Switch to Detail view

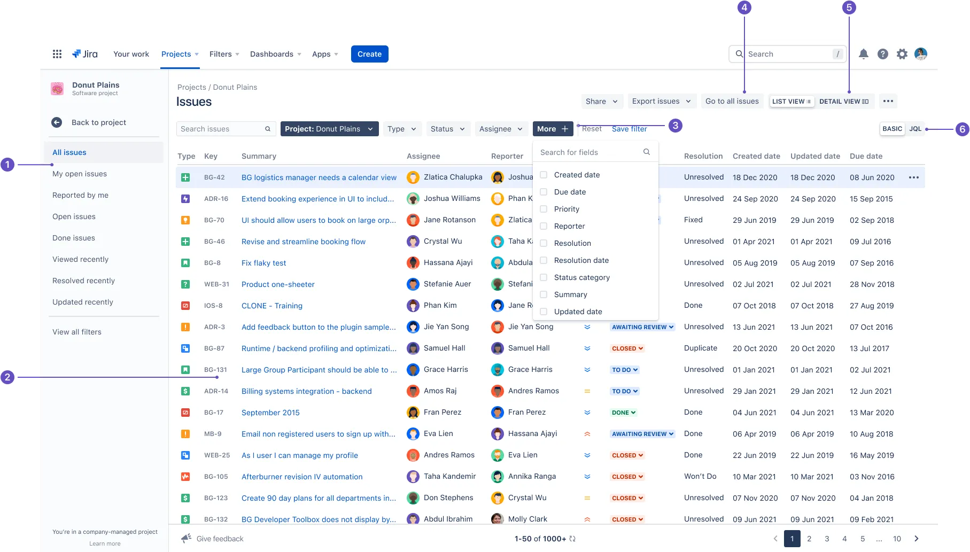[844, 101]
